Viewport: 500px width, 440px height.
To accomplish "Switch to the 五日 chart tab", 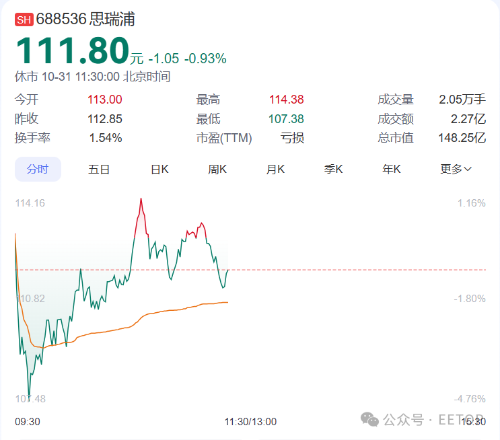I will click(x=99, y=169).
